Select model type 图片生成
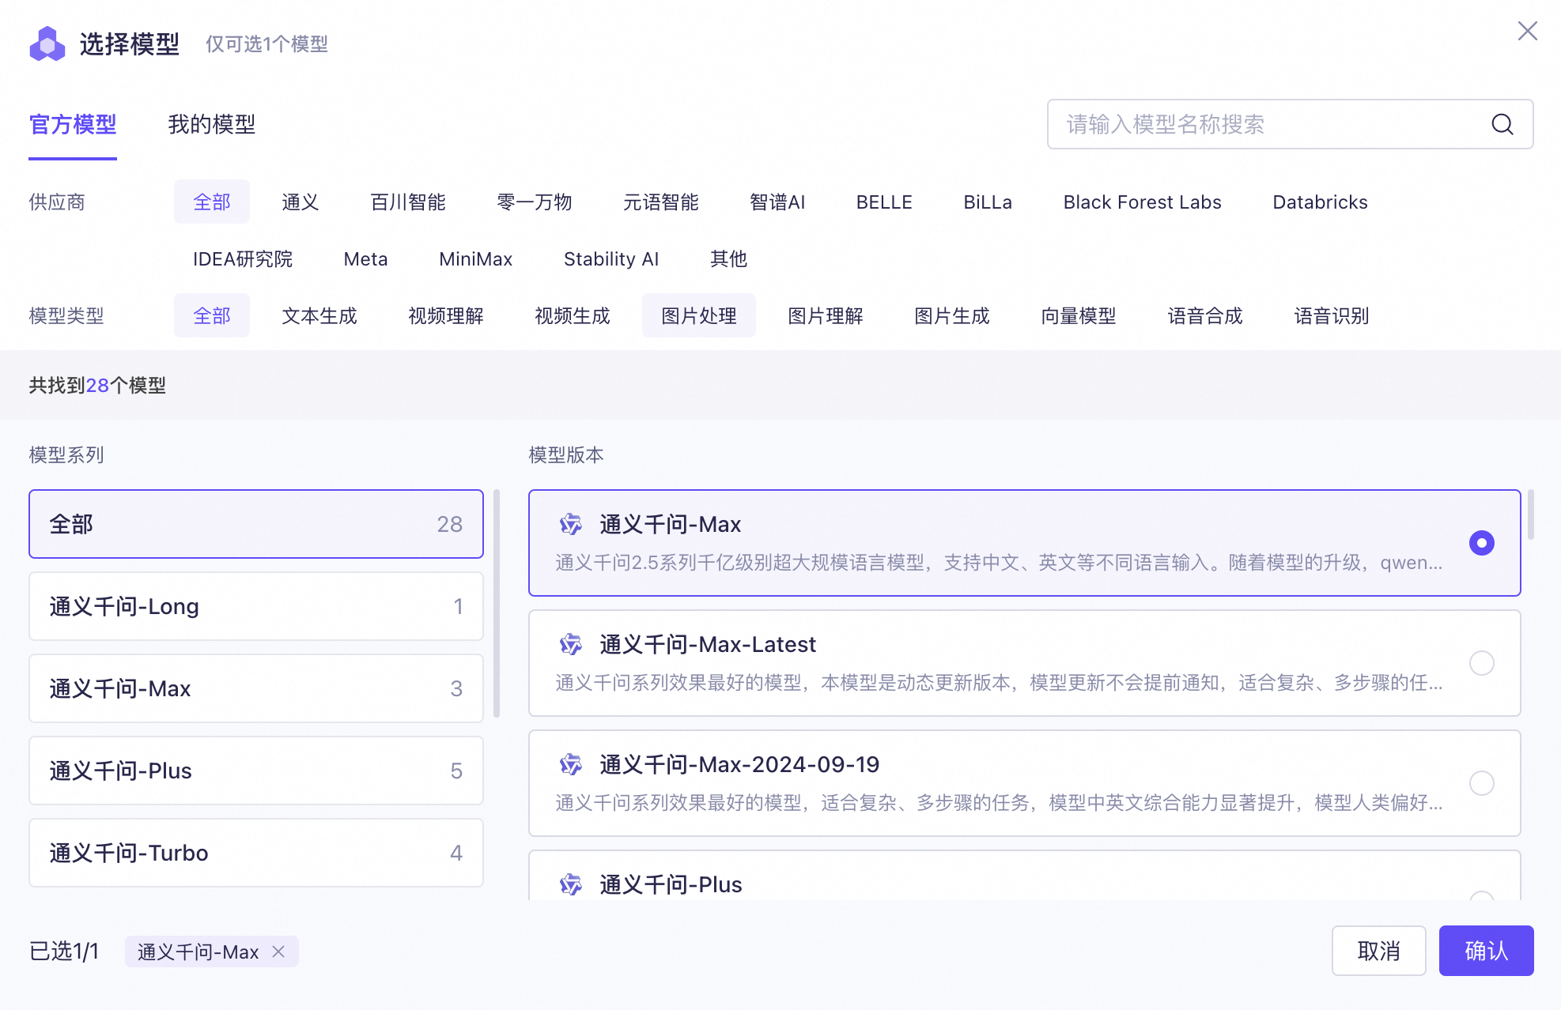1561x1010 pixels. click(952, 315)
